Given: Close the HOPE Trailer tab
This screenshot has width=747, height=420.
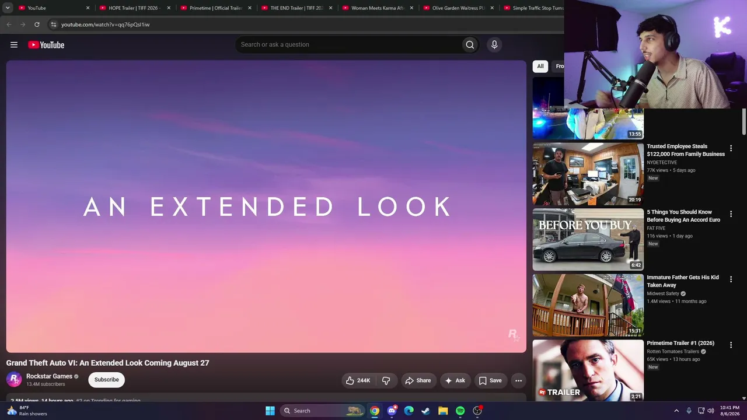Looking at the screenshot, I should tap(169, 8).
